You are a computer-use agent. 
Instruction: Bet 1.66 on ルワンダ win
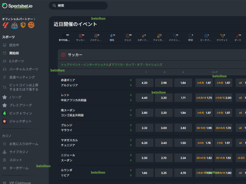point(145,173)
